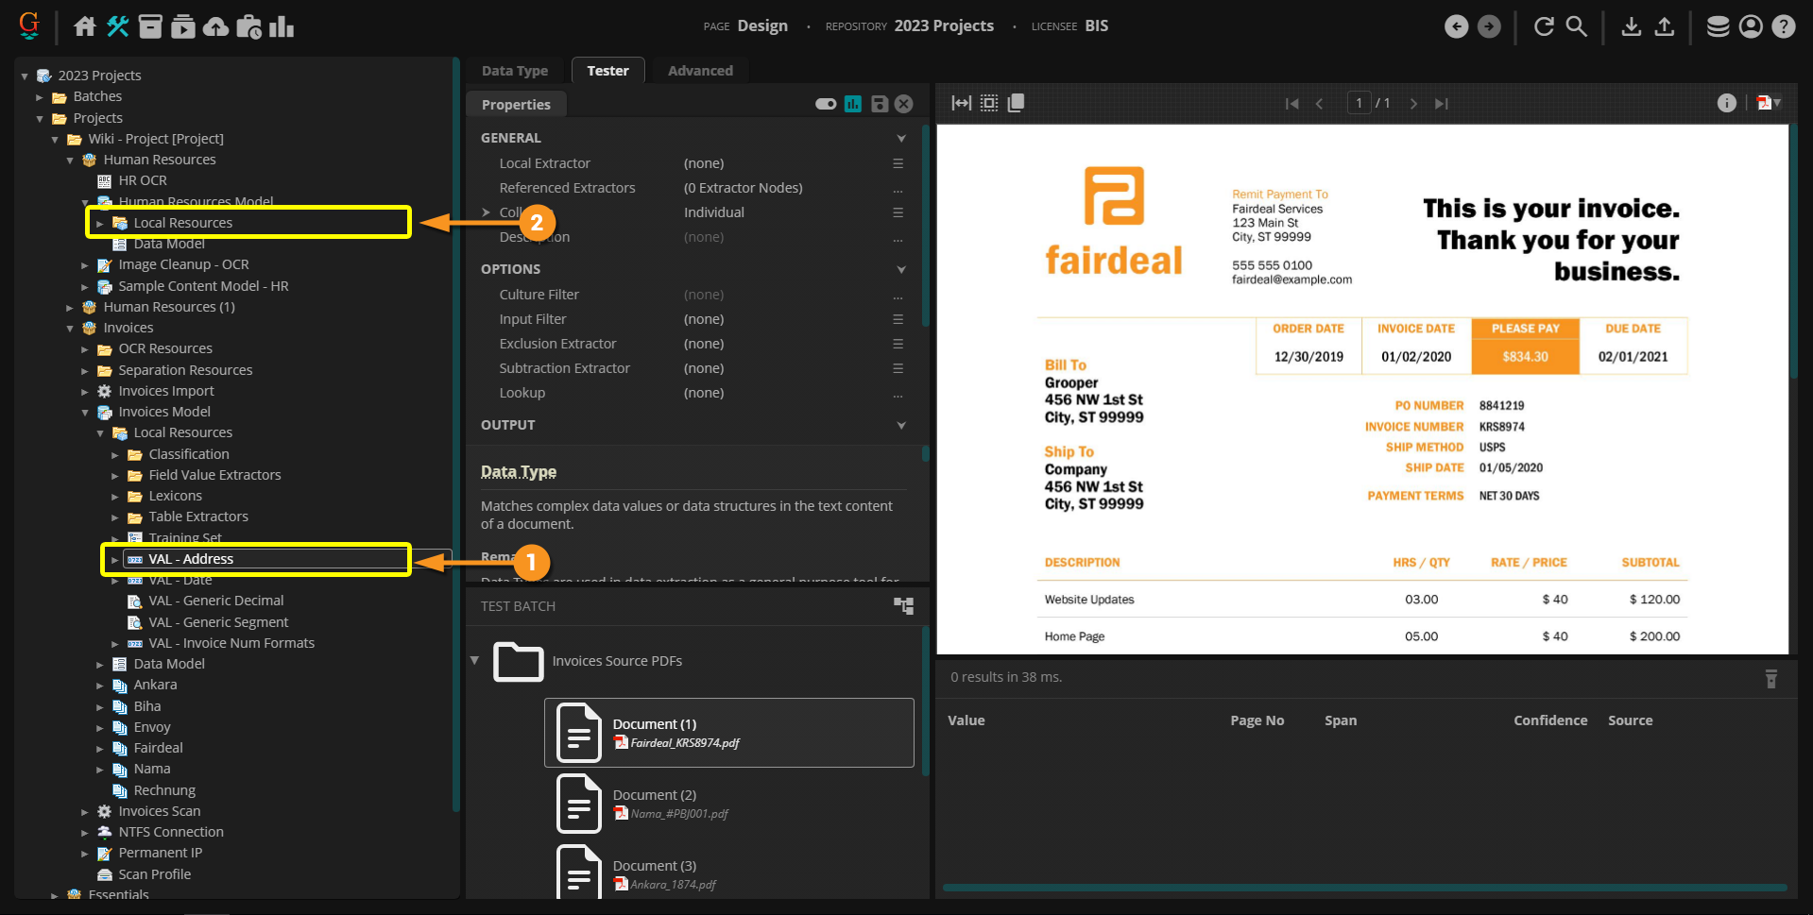Click the fit-to-width icon in viewer

click(961, 103)
